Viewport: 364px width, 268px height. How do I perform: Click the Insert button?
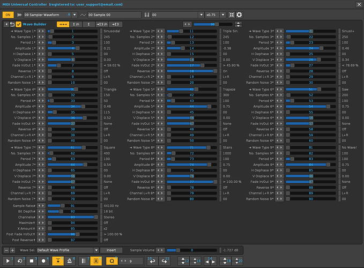[x=111, y=250]
